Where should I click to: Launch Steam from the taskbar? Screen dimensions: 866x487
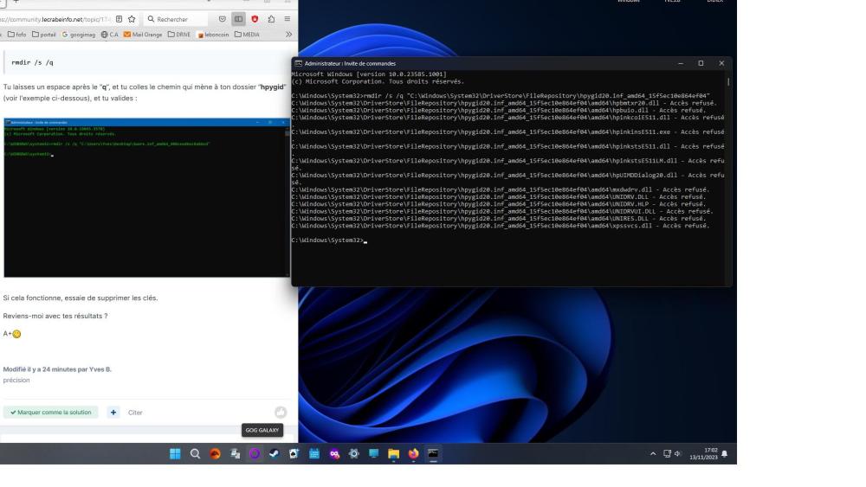tap(274, 453)
